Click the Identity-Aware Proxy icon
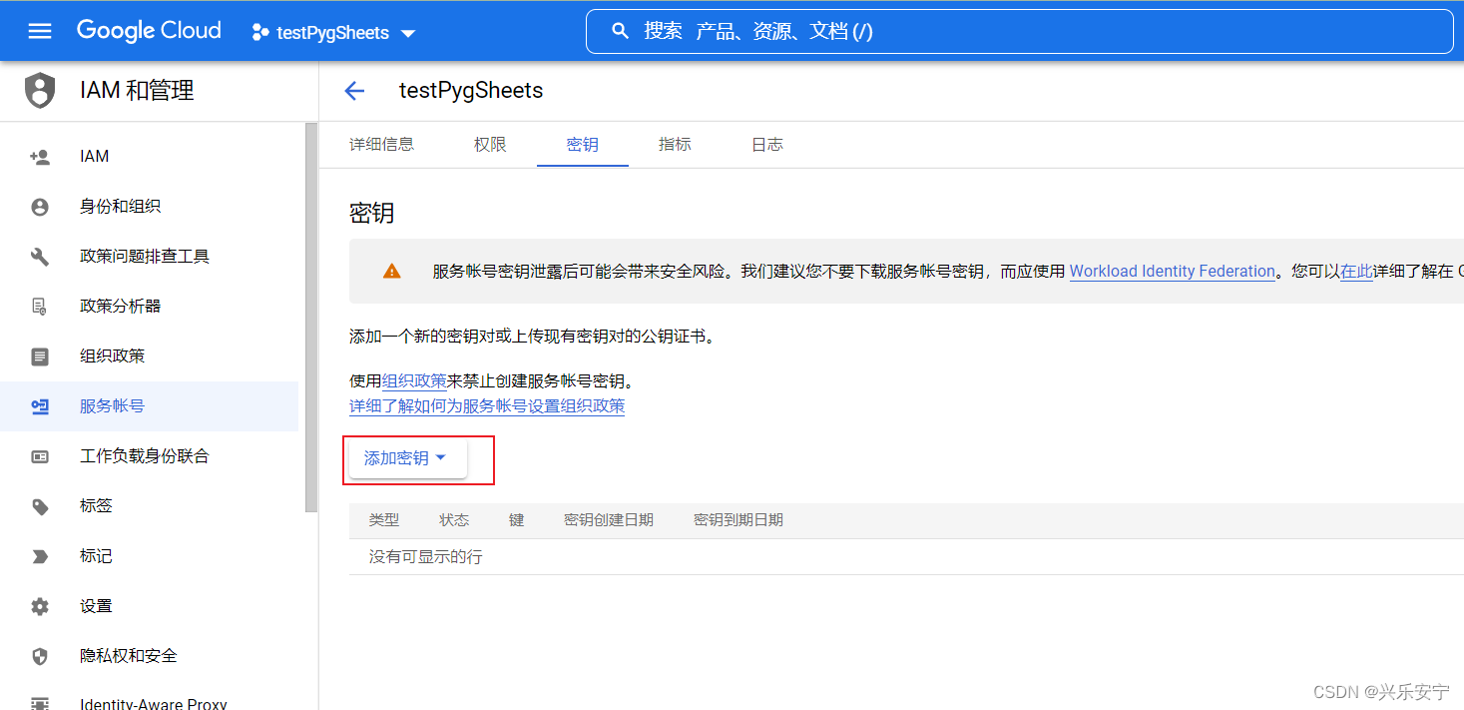Viewport: 1464px width, 710px height. pos(40,703)
